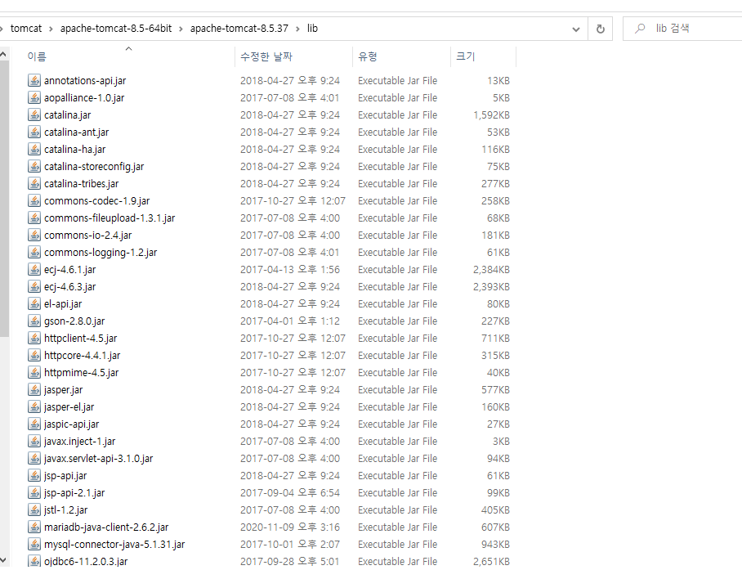The height and width of the screenshot is (579, 742).
Task: Click the jar icon of jasper.jar
Action: (x=34, y=389)
